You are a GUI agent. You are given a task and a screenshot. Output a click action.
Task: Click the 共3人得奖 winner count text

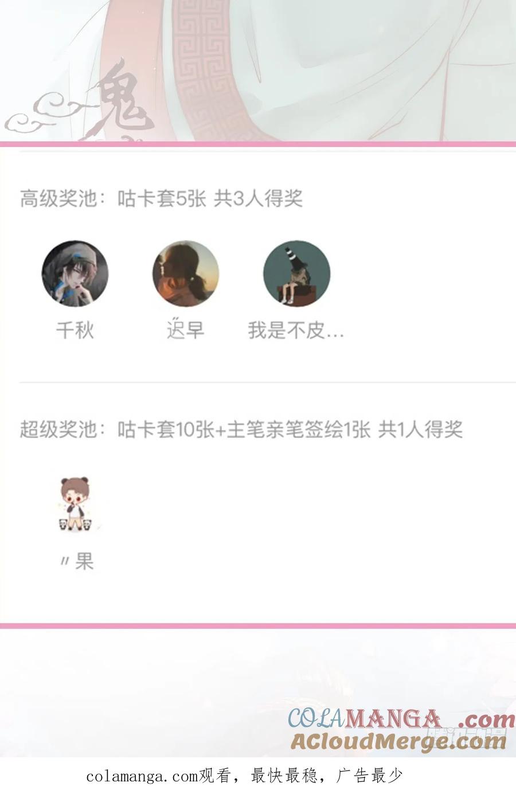tap(258, 199)
